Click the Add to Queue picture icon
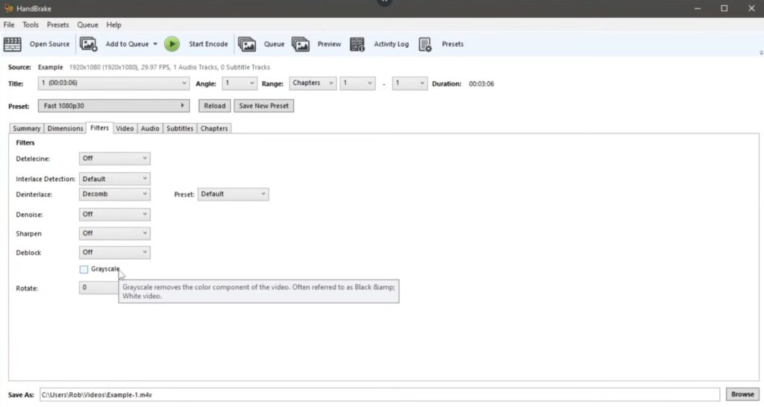Image resolution: width=764 pixels, height=407 pixels. [88, 44]
